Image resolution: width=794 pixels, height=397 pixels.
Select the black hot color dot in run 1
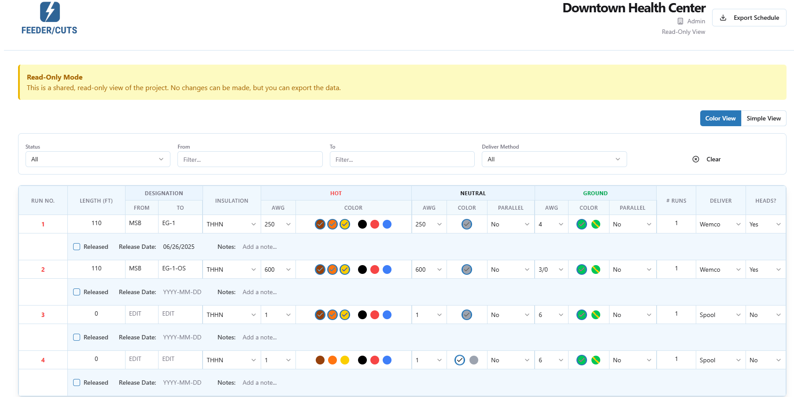pyautogui.click(x=362, y=224)
